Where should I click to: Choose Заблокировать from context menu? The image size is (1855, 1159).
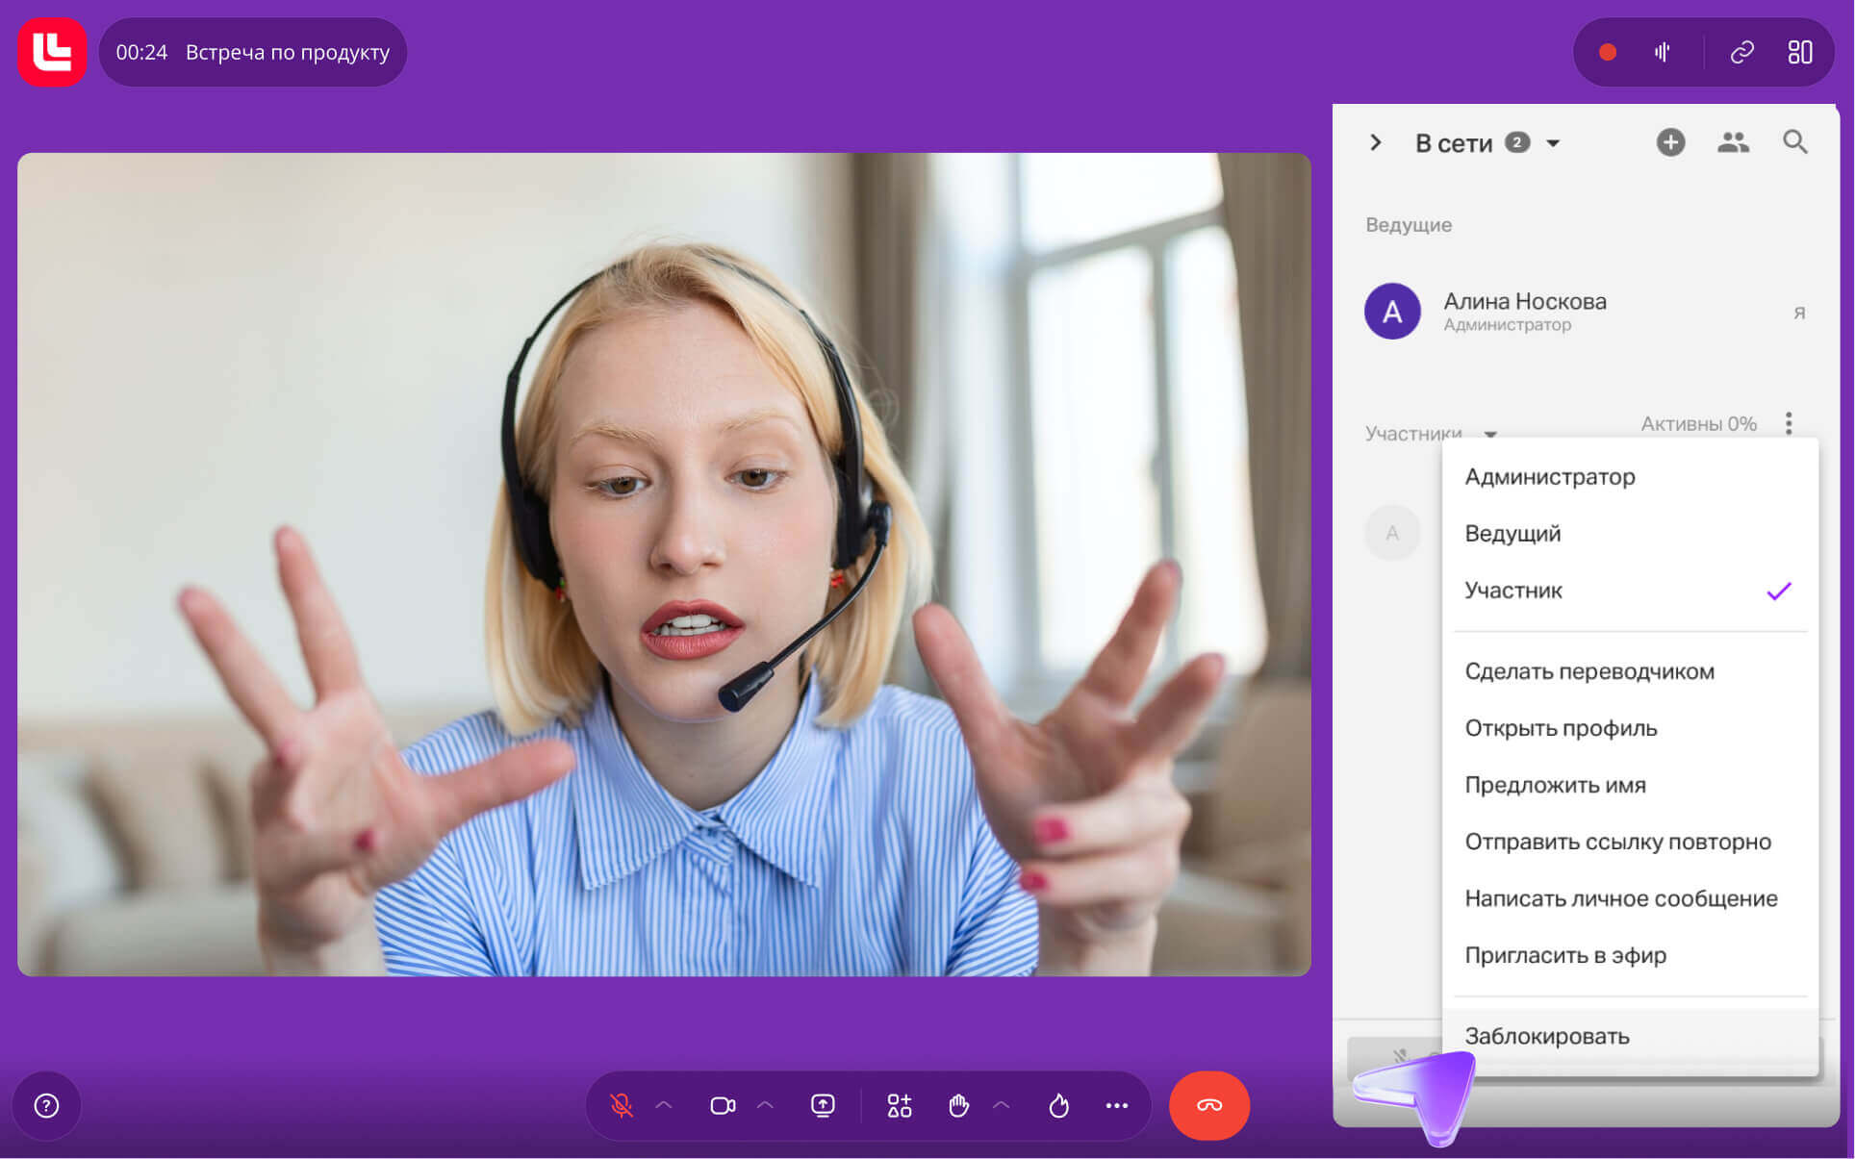[1546, 1036]
